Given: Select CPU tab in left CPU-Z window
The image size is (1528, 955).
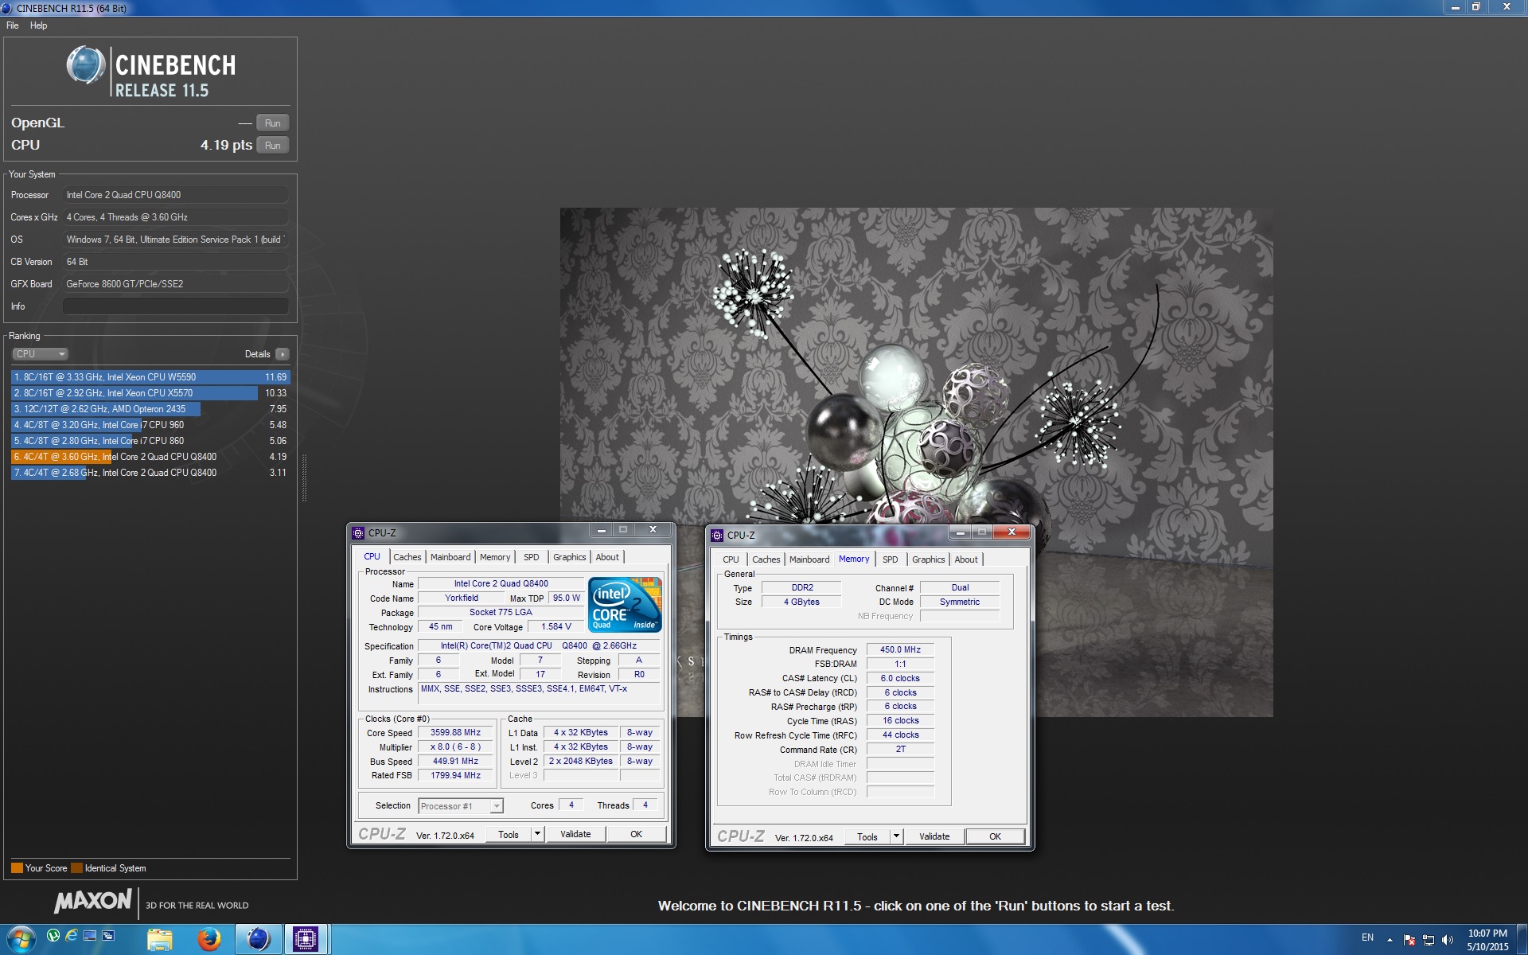Looking at the screenshot, I should 372,557.
